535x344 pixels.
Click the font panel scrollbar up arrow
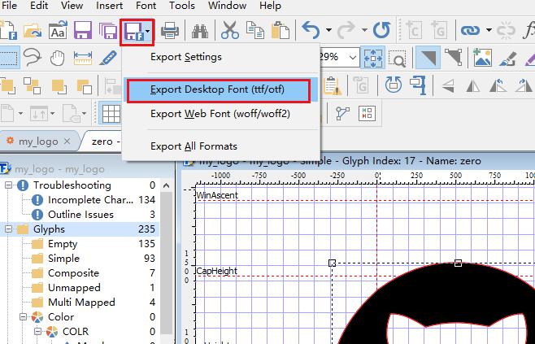(x=166, y=185)
